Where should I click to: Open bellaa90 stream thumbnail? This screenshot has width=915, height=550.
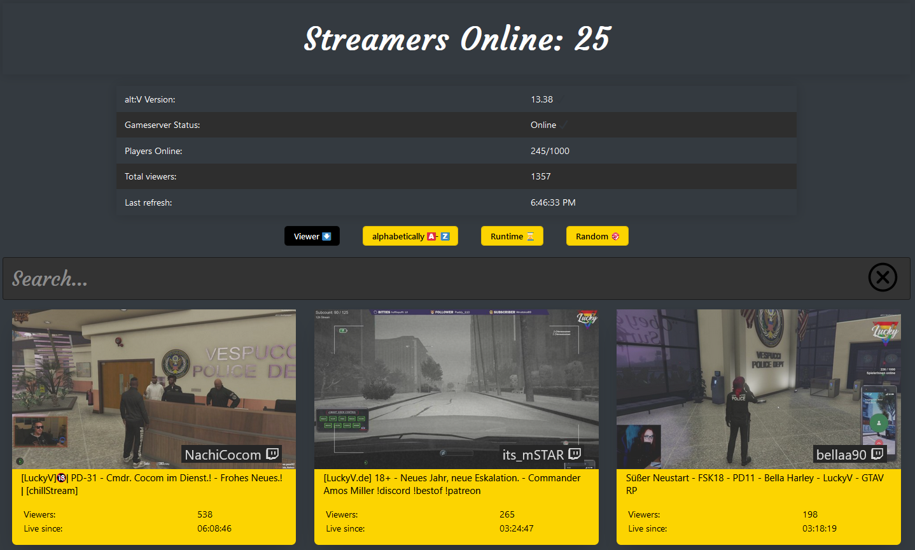pos(758,389)
